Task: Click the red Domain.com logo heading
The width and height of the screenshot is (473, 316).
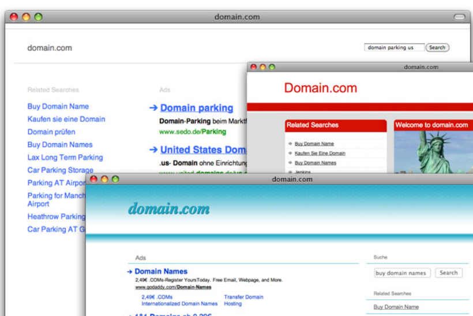Action: coord(320,88)
